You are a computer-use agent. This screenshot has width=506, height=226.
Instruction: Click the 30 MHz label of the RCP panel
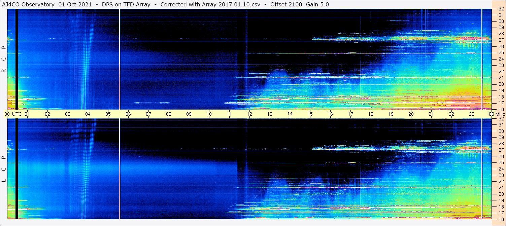pyautogui.click(x=501, y=21)
